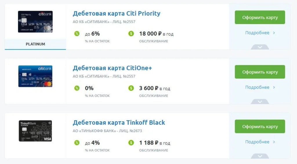Expand details arrow under CitiOne+ offer
297x164 pixels.
260,101
